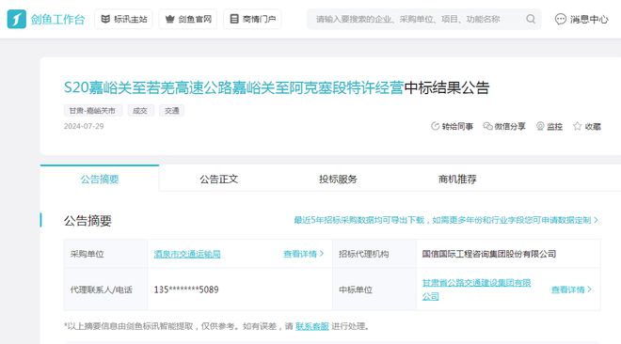The height and width of the screenshot is (344, 621).
Task: Click the highlighted project title text
Action: (233, 87)
